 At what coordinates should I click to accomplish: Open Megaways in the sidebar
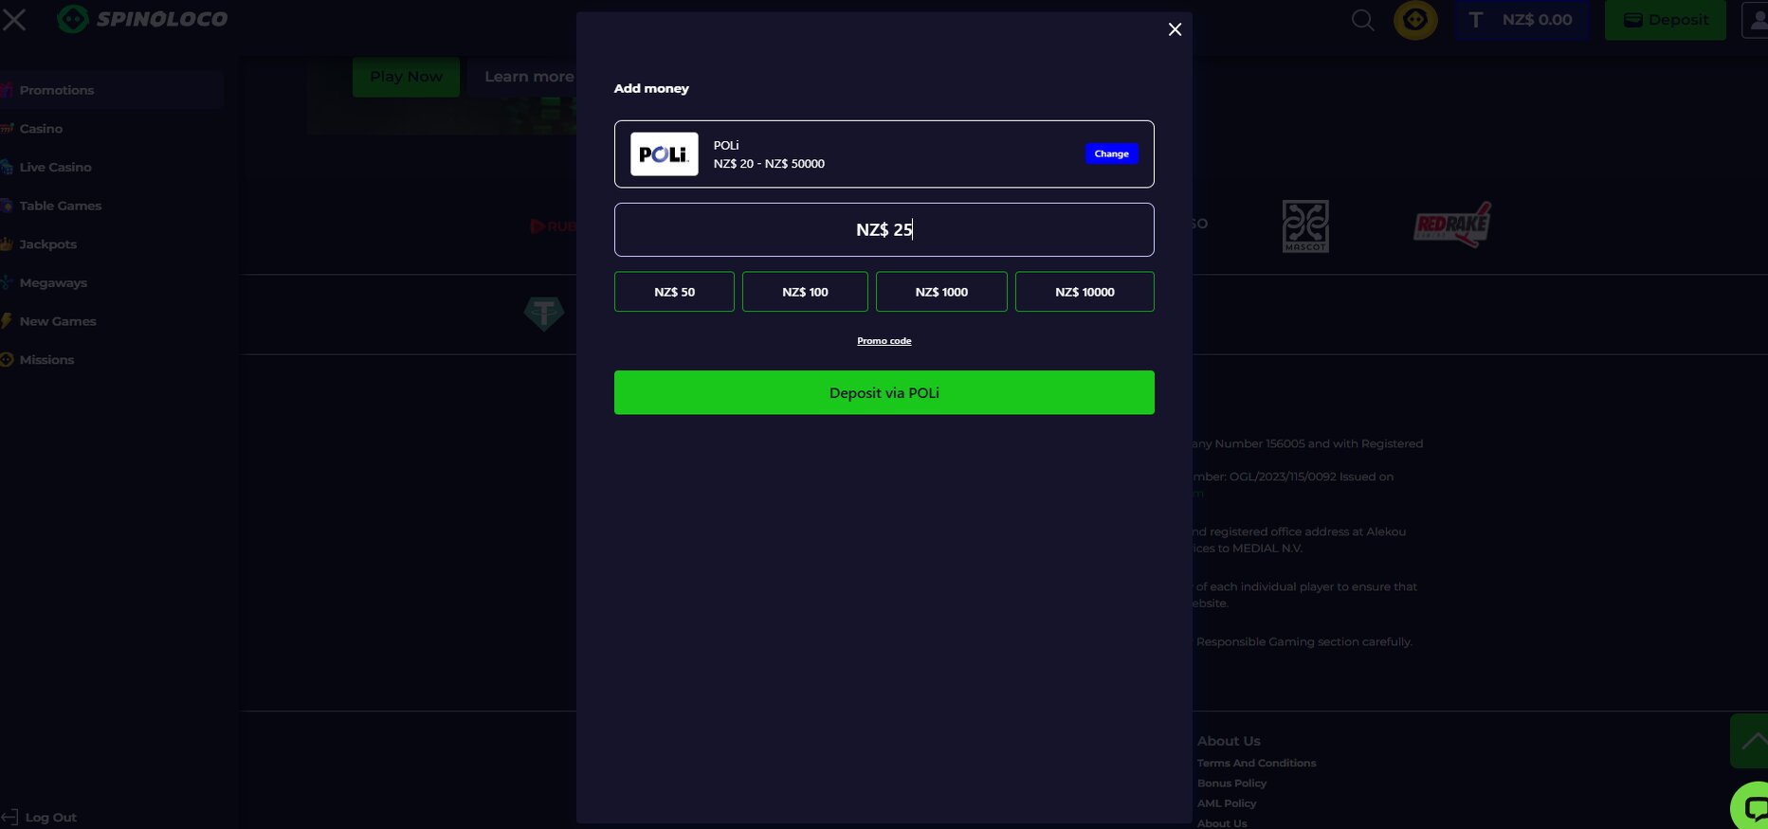[53, 283]
